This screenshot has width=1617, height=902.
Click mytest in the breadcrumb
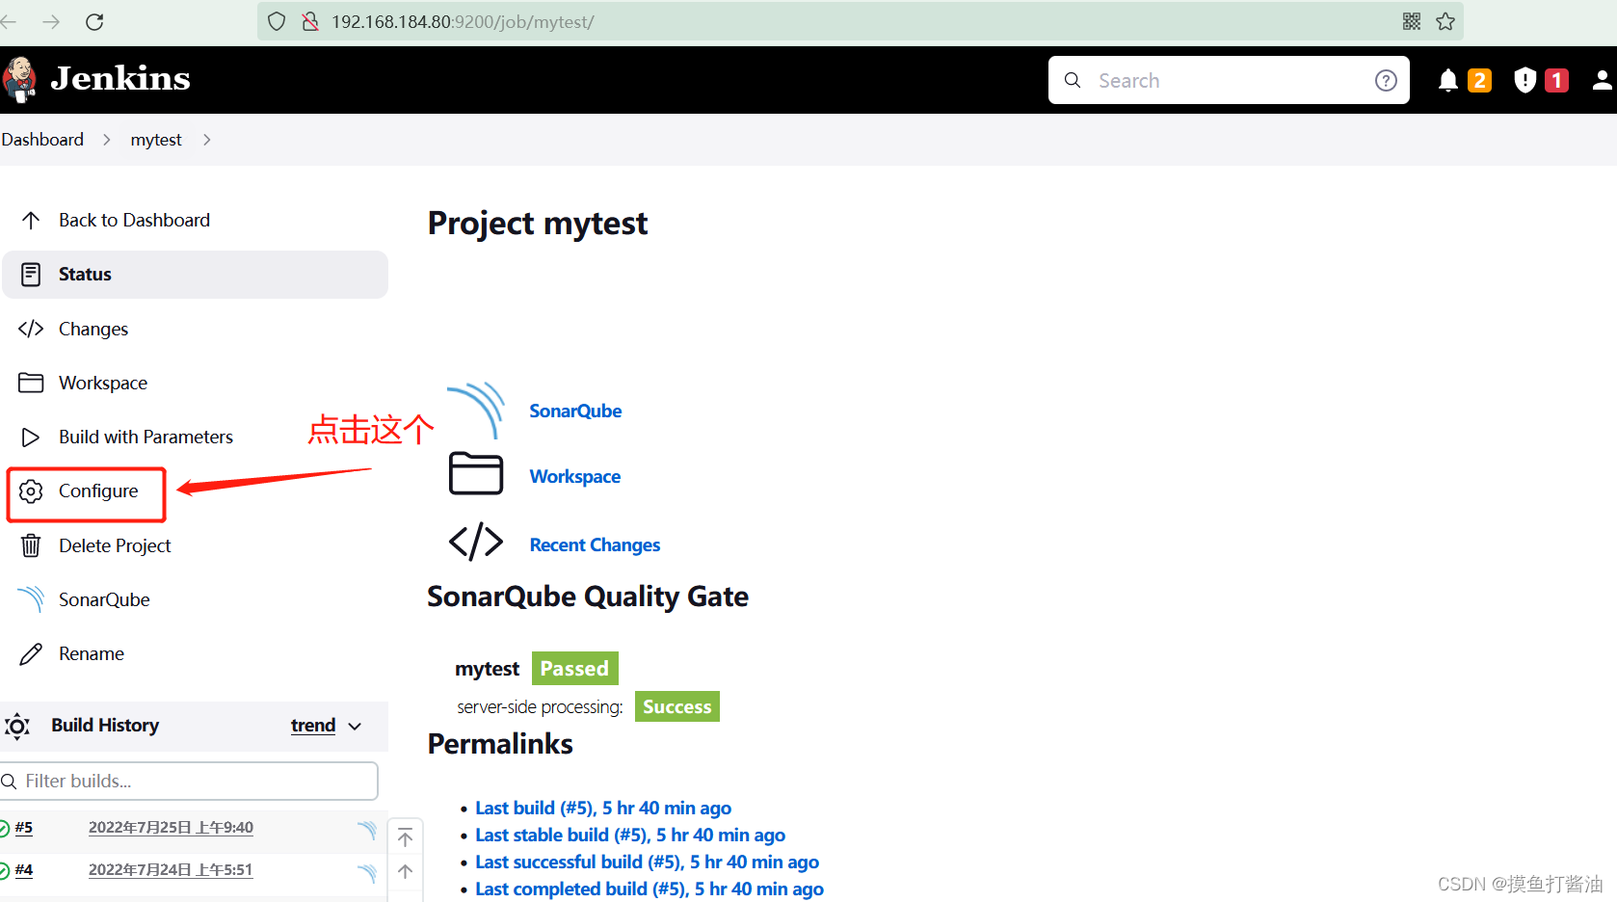pyautogui.click(x=156, y=140)
